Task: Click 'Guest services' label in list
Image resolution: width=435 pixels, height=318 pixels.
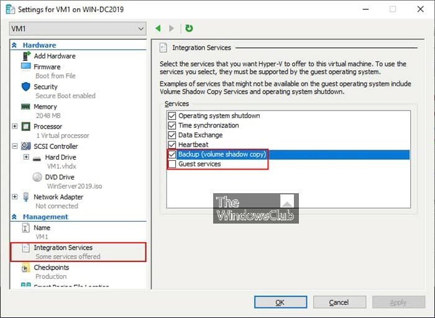Action: pos(199,164)
